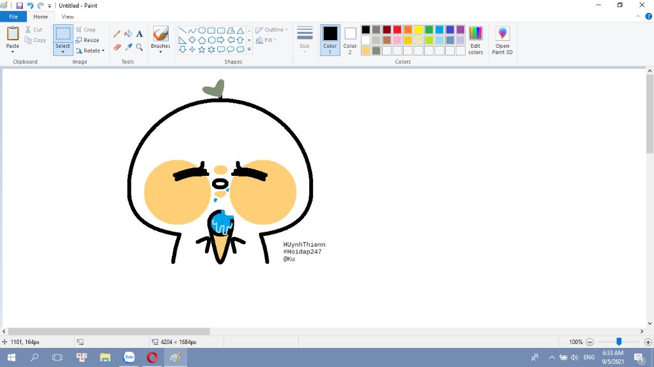
Task: Expand the Brushes dropdown
Action: [x=160, y=52]
